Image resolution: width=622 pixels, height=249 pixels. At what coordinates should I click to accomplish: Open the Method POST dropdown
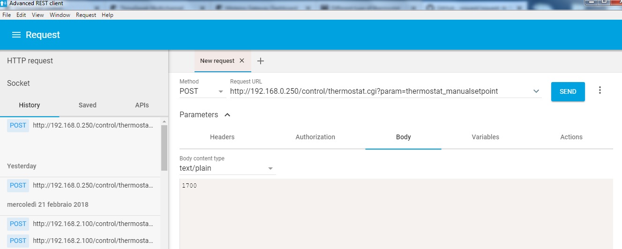pyautogui.click(x=202, y=91)
